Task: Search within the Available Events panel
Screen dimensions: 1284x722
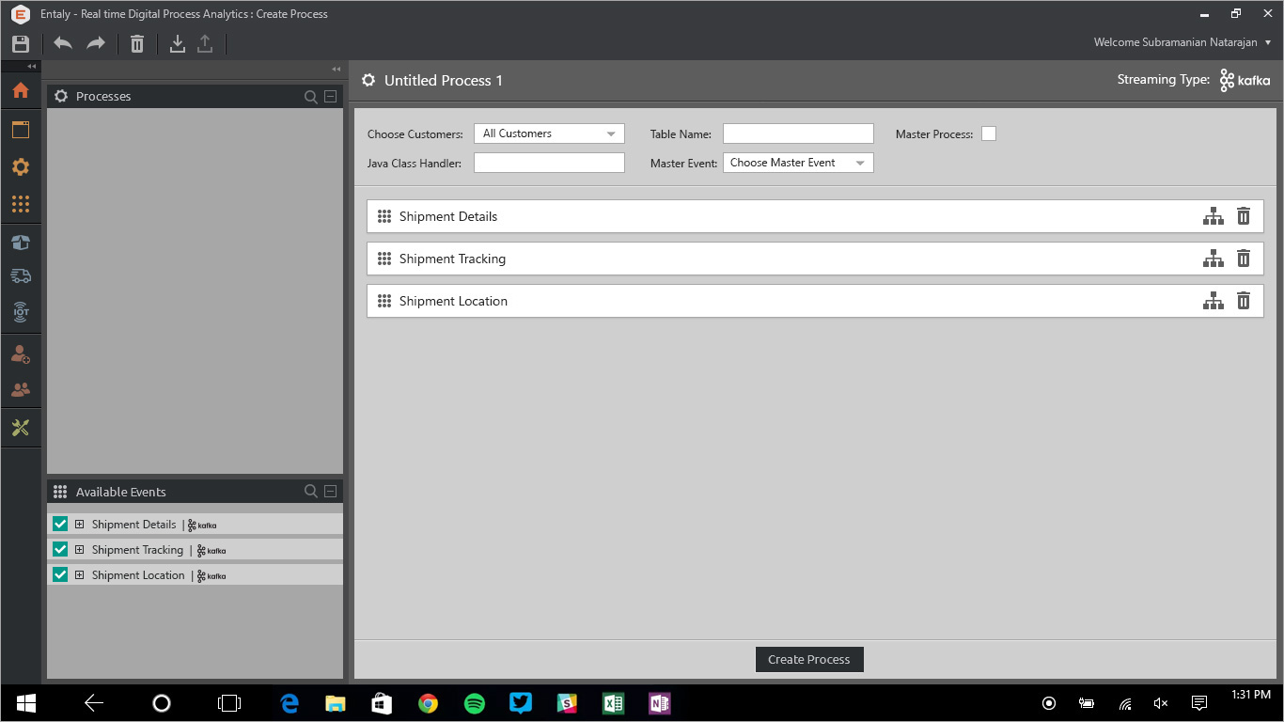Action: pos(311,492)
